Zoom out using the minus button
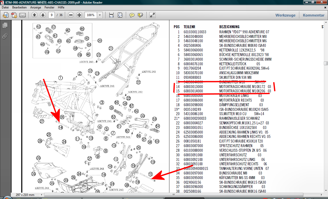 (71, 15)
